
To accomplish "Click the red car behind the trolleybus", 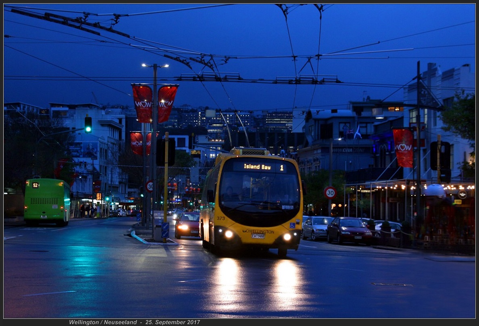I will pos(188,225).
